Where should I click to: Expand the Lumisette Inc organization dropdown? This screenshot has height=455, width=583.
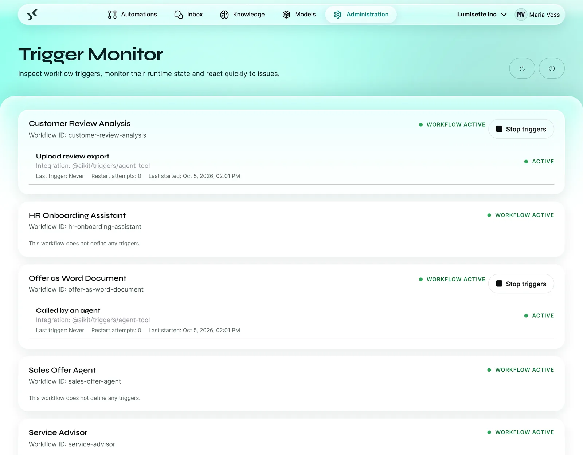(x=482, y=15)
